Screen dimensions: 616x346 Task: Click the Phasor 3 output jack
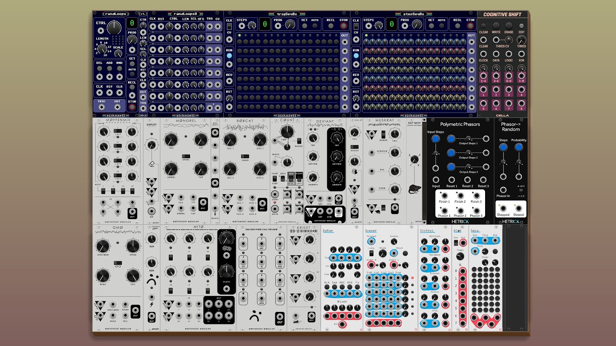(x=476, y=210)
